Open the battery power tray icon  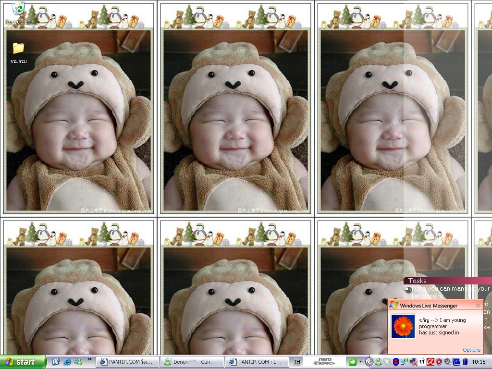[465, 362]
